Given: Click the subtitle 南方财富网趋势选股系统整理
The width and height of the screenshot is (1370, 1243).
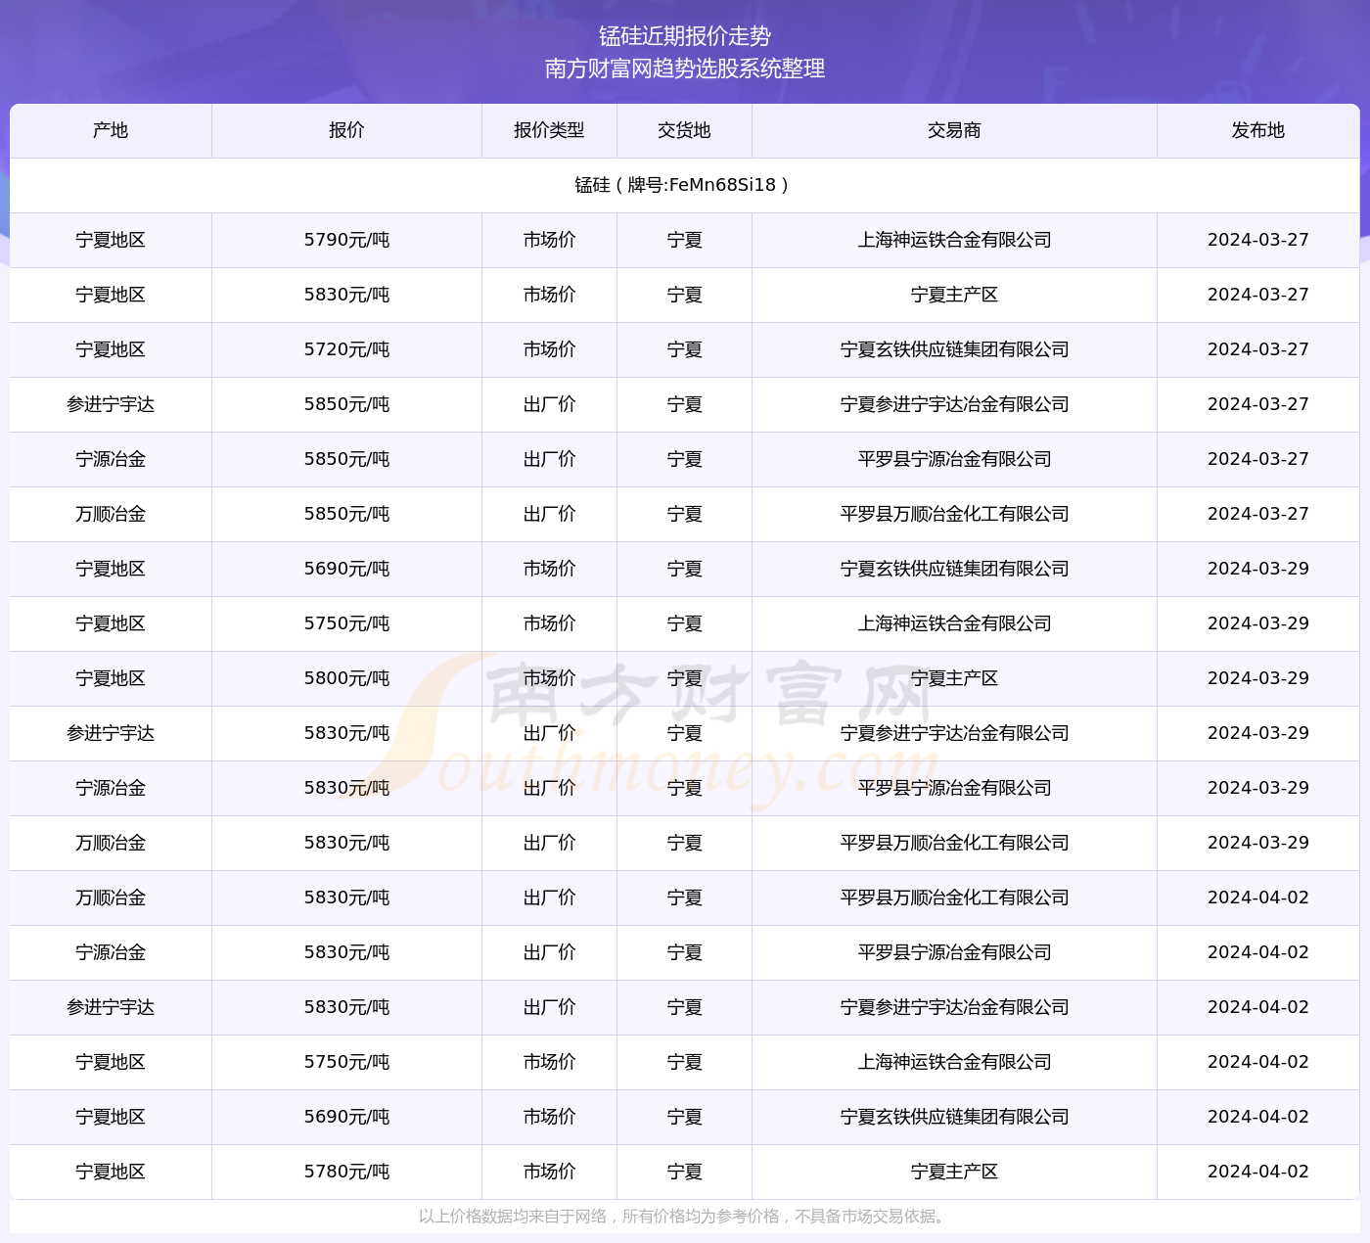Looking at the screenshot, I should (x=685, y=69).
